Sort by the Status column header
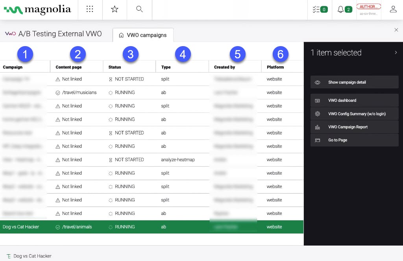Viewport: 403px width, 261px height. 115,67
